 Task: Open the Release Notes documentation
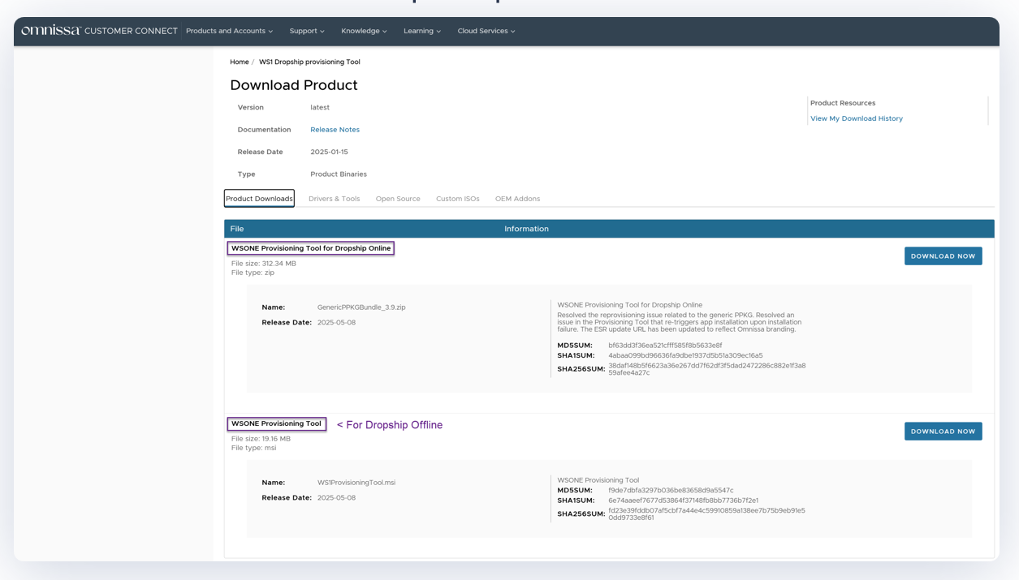coord(335,129)
